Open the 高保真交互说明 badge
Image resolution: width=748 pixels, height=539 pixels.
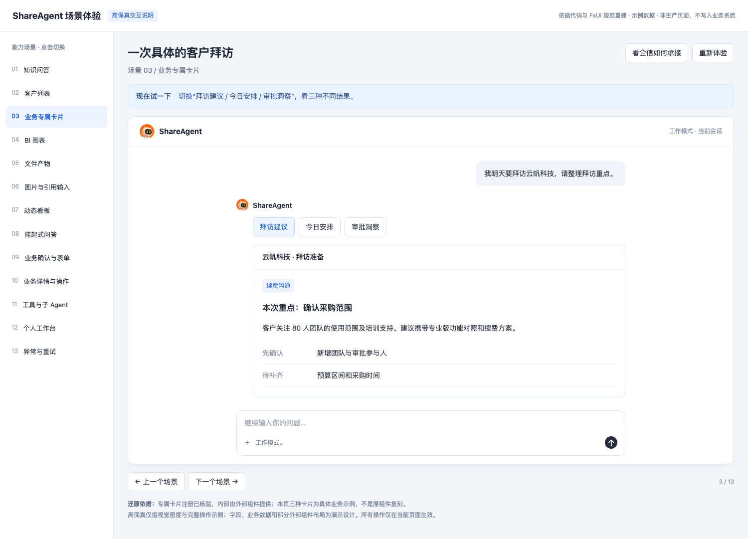[133, 15]
